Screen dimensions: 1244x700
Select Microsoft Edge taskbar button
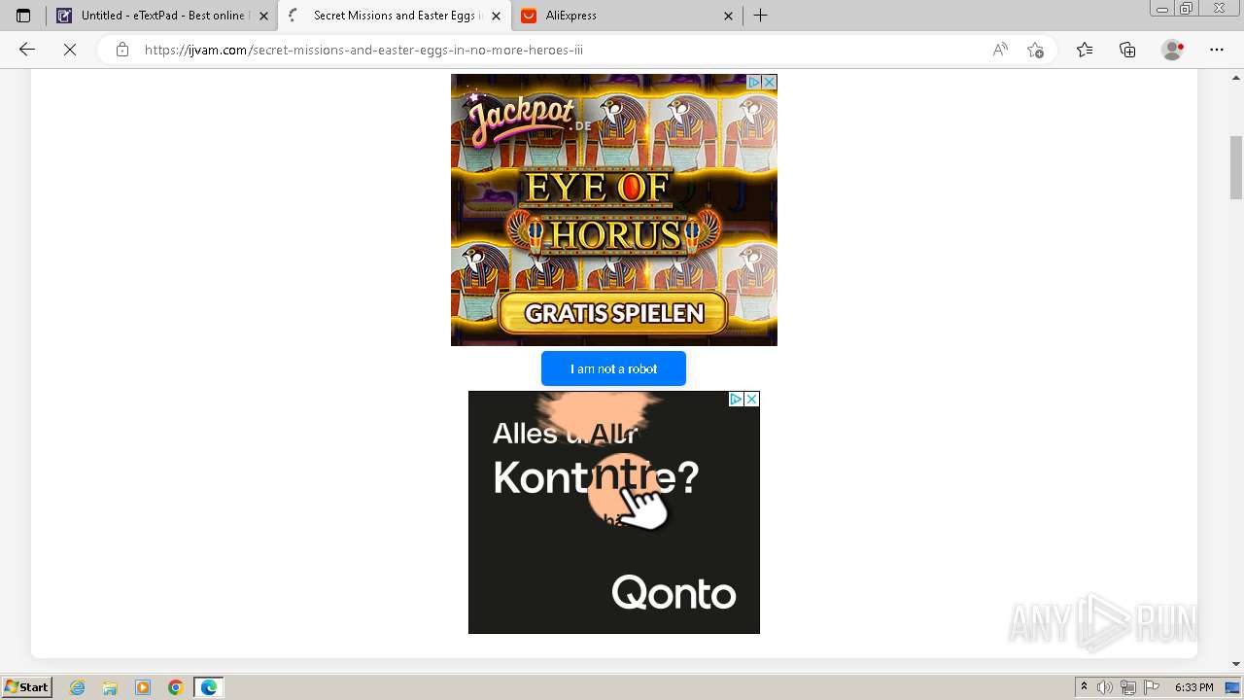coord(209,687)
